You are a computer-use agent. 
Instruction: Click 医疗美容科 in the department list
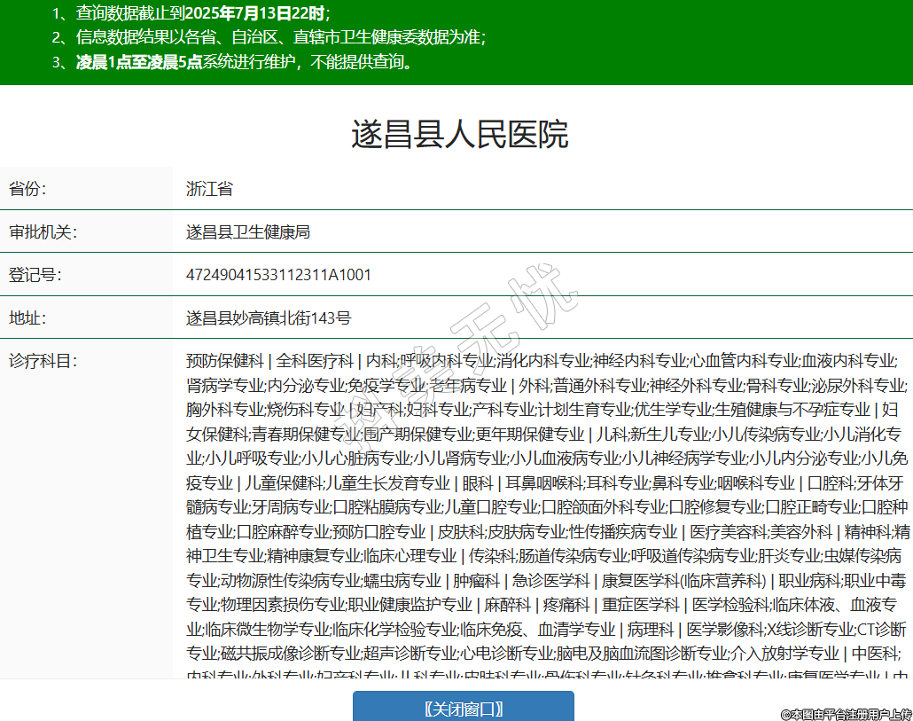click(727, 532)
